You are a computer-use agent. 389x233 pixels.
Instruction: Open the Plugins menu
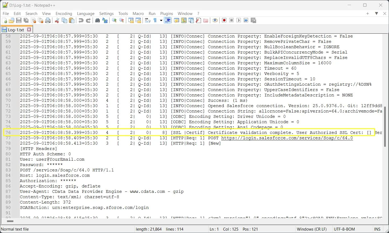[x=166, y=13]
